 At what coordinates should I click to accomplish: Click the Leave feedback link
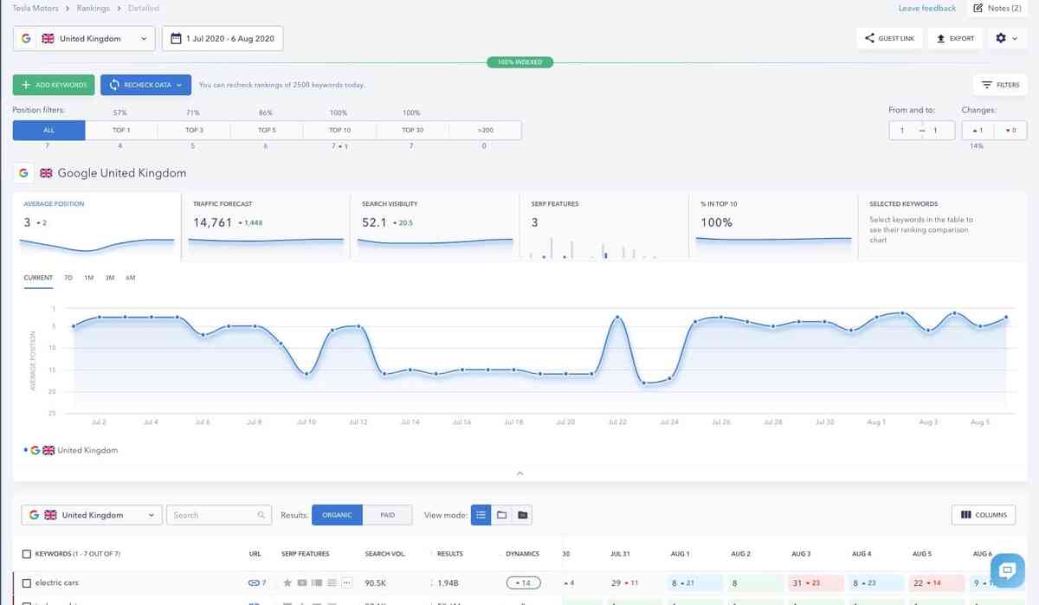pos(927,9)
